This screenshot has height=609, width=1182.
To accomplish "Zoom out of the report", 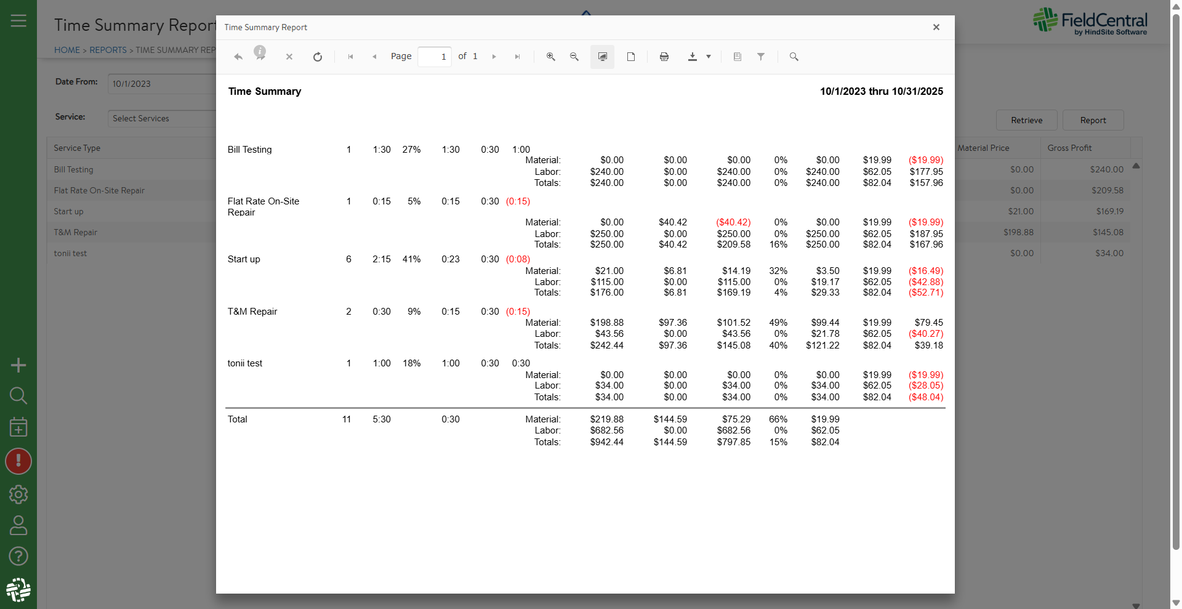I will [574, 57].
